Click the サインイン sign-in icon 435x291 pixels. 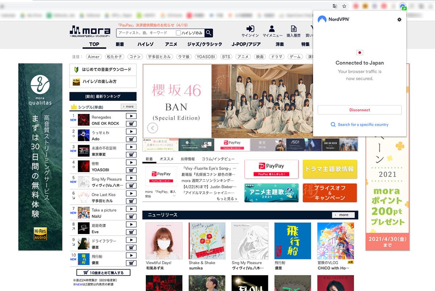tap(250, 29)
